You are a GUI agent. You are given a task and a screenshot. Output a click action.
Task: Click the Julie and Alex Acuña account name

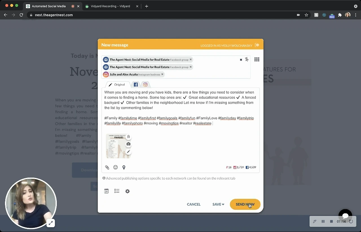[x=124, y=74]
